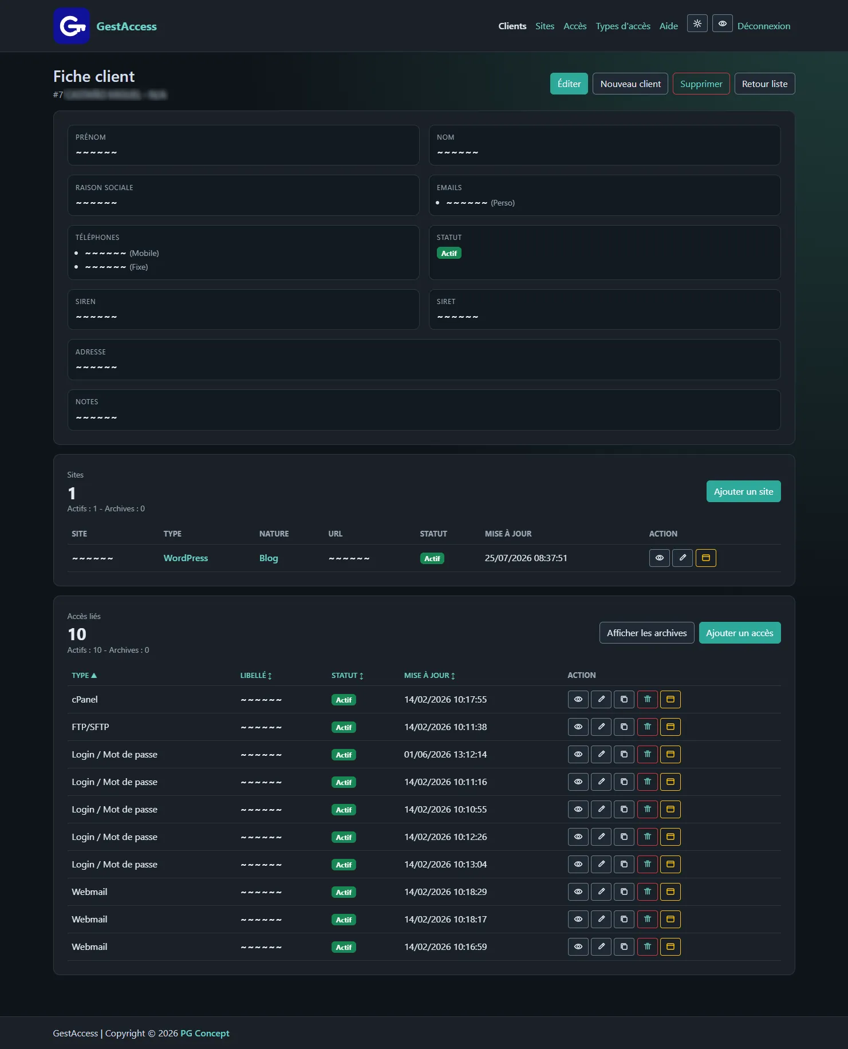Click the Retour liste button

[764, 84]
